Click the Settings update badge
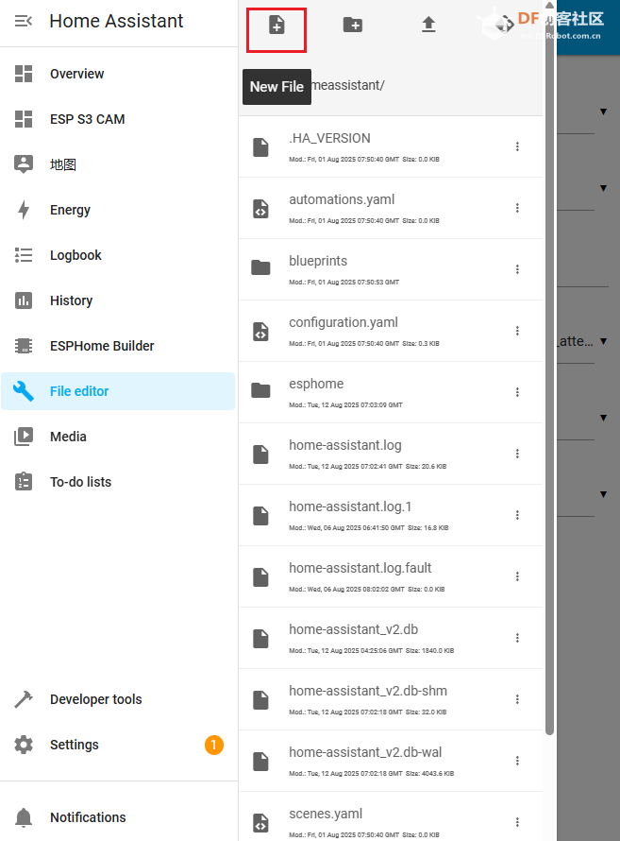 [213, 745]
